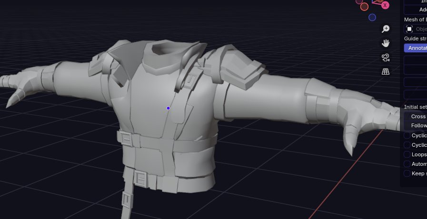The width and height of the screenshot is (427, 219).
Task: Click the red-orange negative axis circle on gizmo
Action: click(364, 7)
